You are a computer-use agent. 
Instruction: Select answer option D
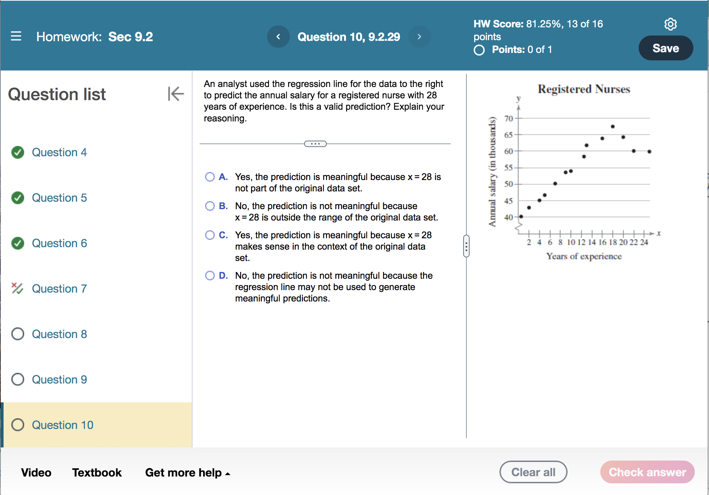pos(210,276)
